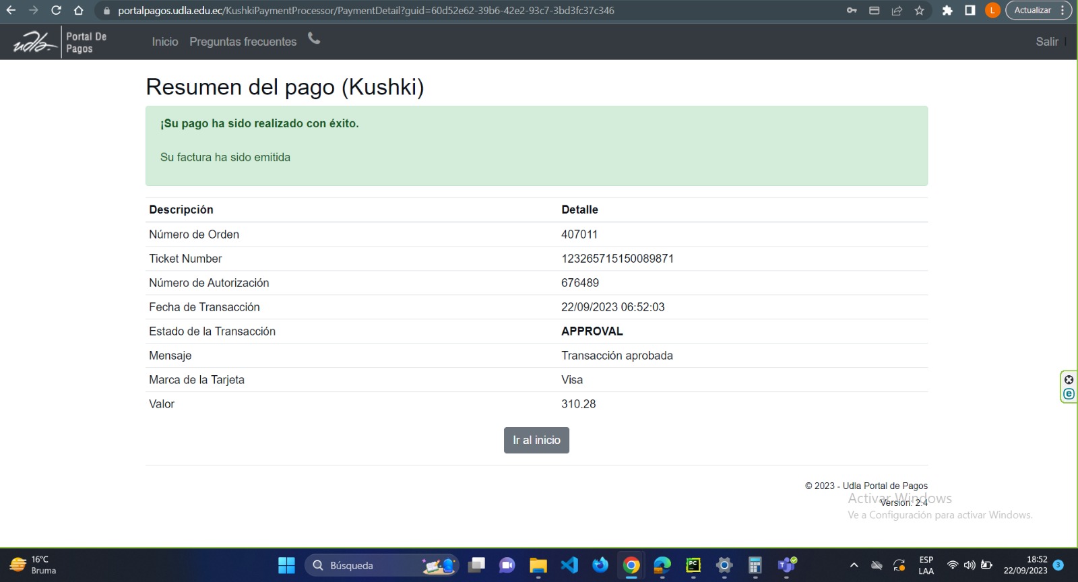The height and width of the screenshot is (582, 1078).
Task: Click the UDLA Portal De Pagos logo
Action: point(60,42)
